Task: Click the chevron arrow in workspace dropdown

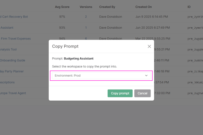Action: [146, 76]
